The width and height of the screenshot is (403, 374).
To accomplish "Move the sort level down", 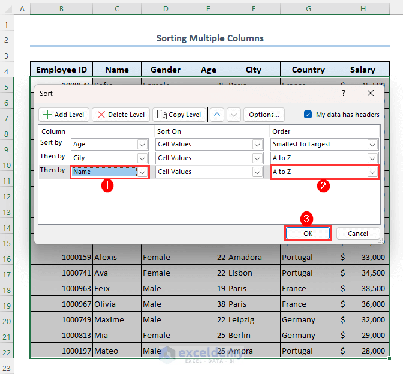I will 234,115.
